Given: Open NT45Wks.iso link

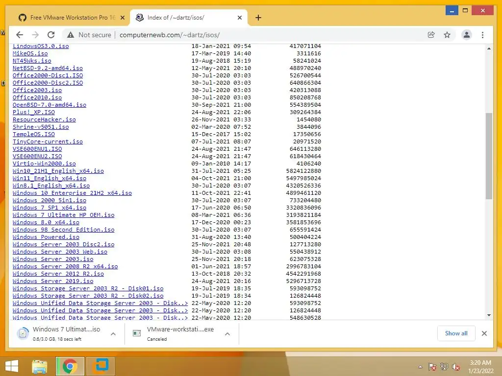Looking at the screenshot, I should click(x=32, y=61).
